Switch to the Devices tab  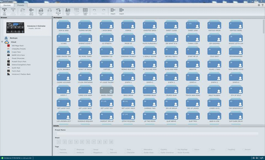7,5
